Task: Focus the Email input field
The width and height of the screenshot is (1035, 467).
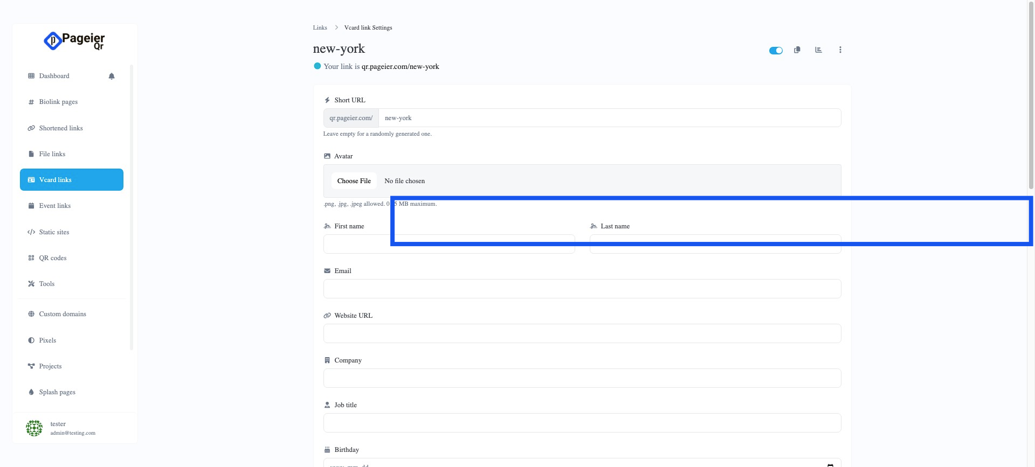Action: pos(582,289)
